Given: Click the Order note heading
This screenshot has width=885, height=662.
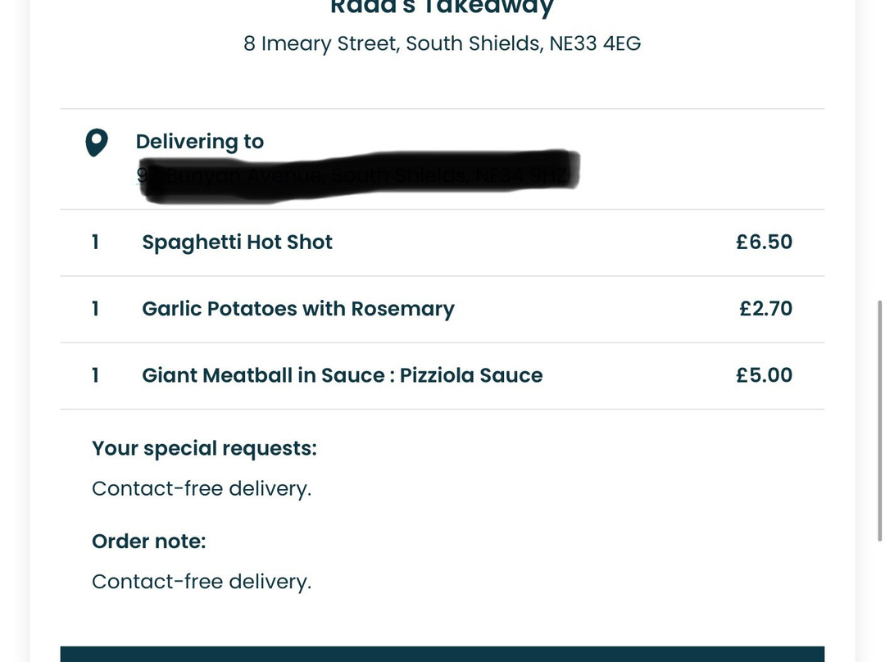Looking at the screenshot, I should pyautogui.click(x=149, y=542).
